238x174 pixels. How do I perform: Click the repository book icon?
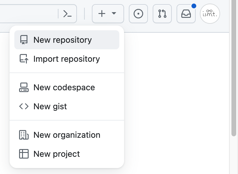coord(24,40)
